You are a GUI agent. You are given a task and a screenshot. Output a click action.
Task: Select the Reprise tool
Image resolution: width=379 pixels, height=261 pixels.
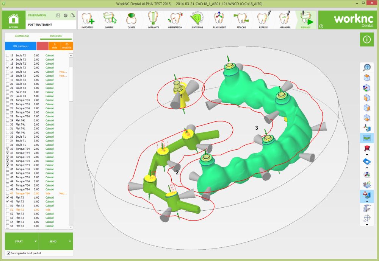click(x=263, y=20)
